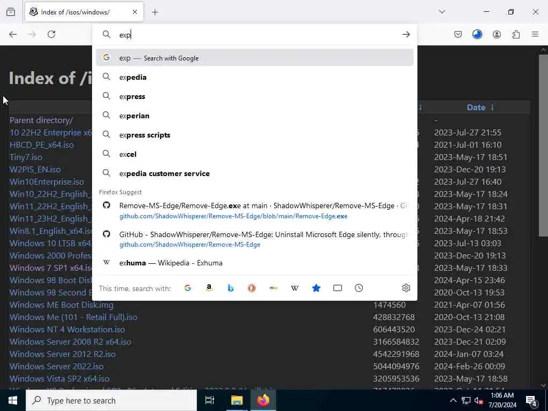Open File Explorer from the taskbar
The height and width of the screenshot is (411, 548).
click(x=237, y=400)
